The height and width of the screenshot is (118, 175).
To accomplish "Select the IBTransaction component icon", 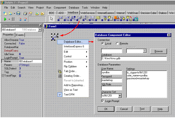I will tap(85, 18).
